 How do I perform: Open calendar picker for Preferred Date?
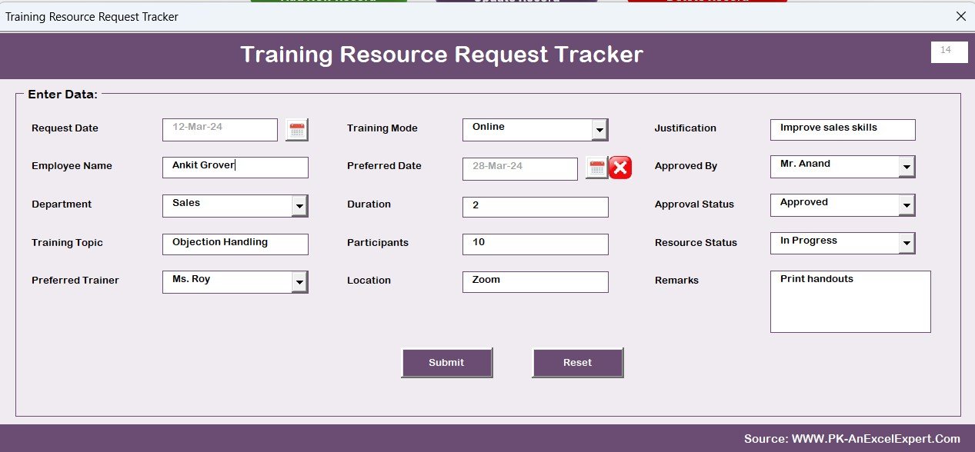(x=597, y=168)
